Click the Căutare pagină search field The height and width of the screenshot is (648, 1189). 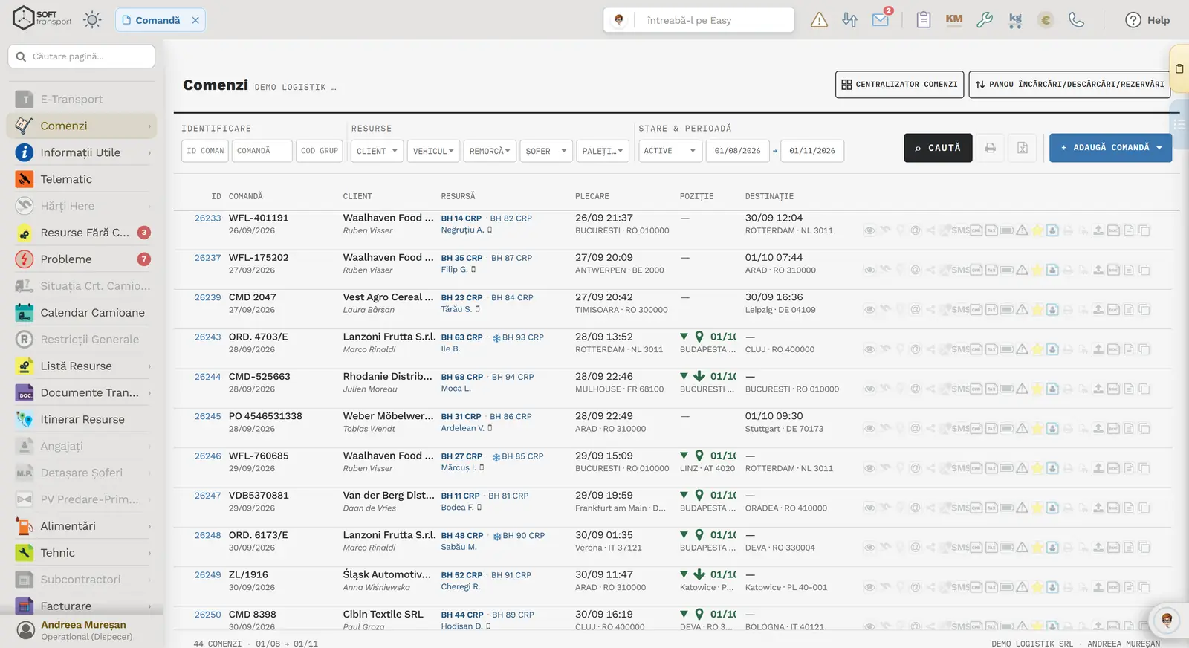82,56
